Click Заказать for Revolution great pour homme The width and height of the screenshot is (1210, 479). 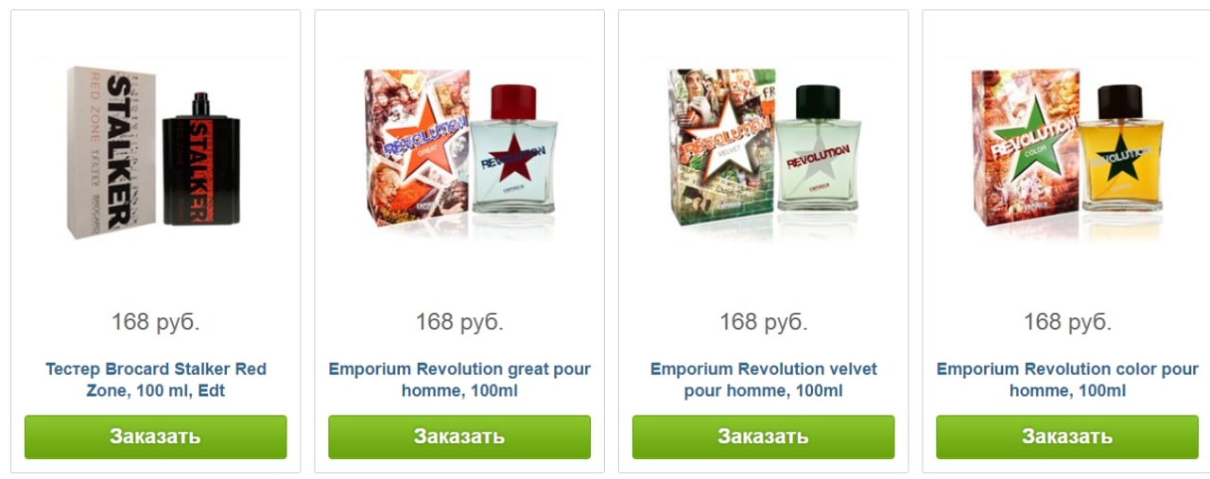(459, 436)
